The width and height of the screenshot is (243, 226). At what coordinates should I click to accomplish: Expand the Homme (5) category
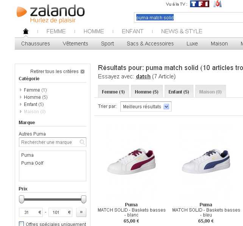[20, 97]
